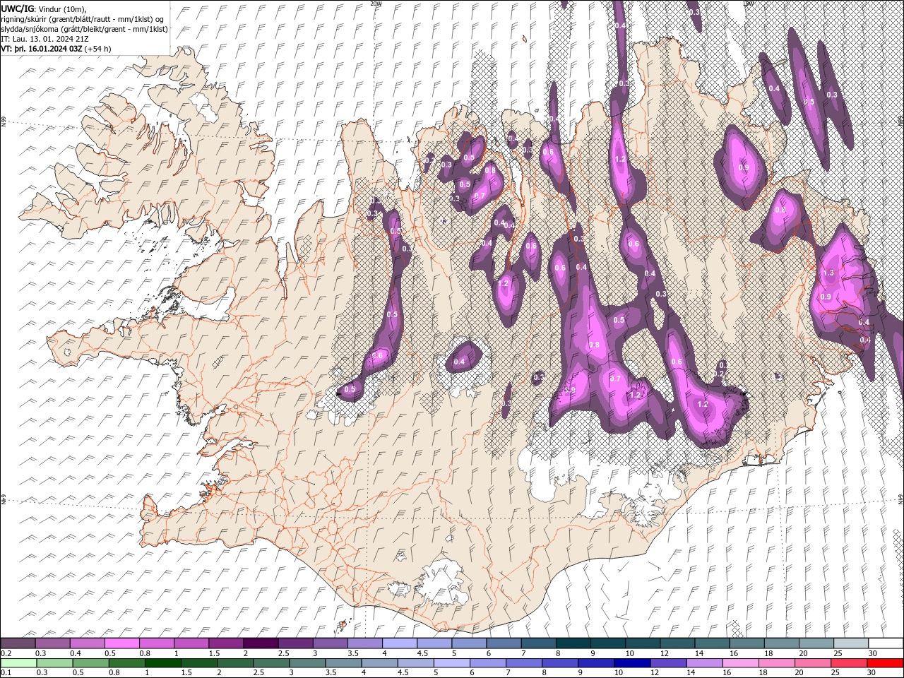Select the 0.3 green swatch in lower rain scale

(54, 663)
